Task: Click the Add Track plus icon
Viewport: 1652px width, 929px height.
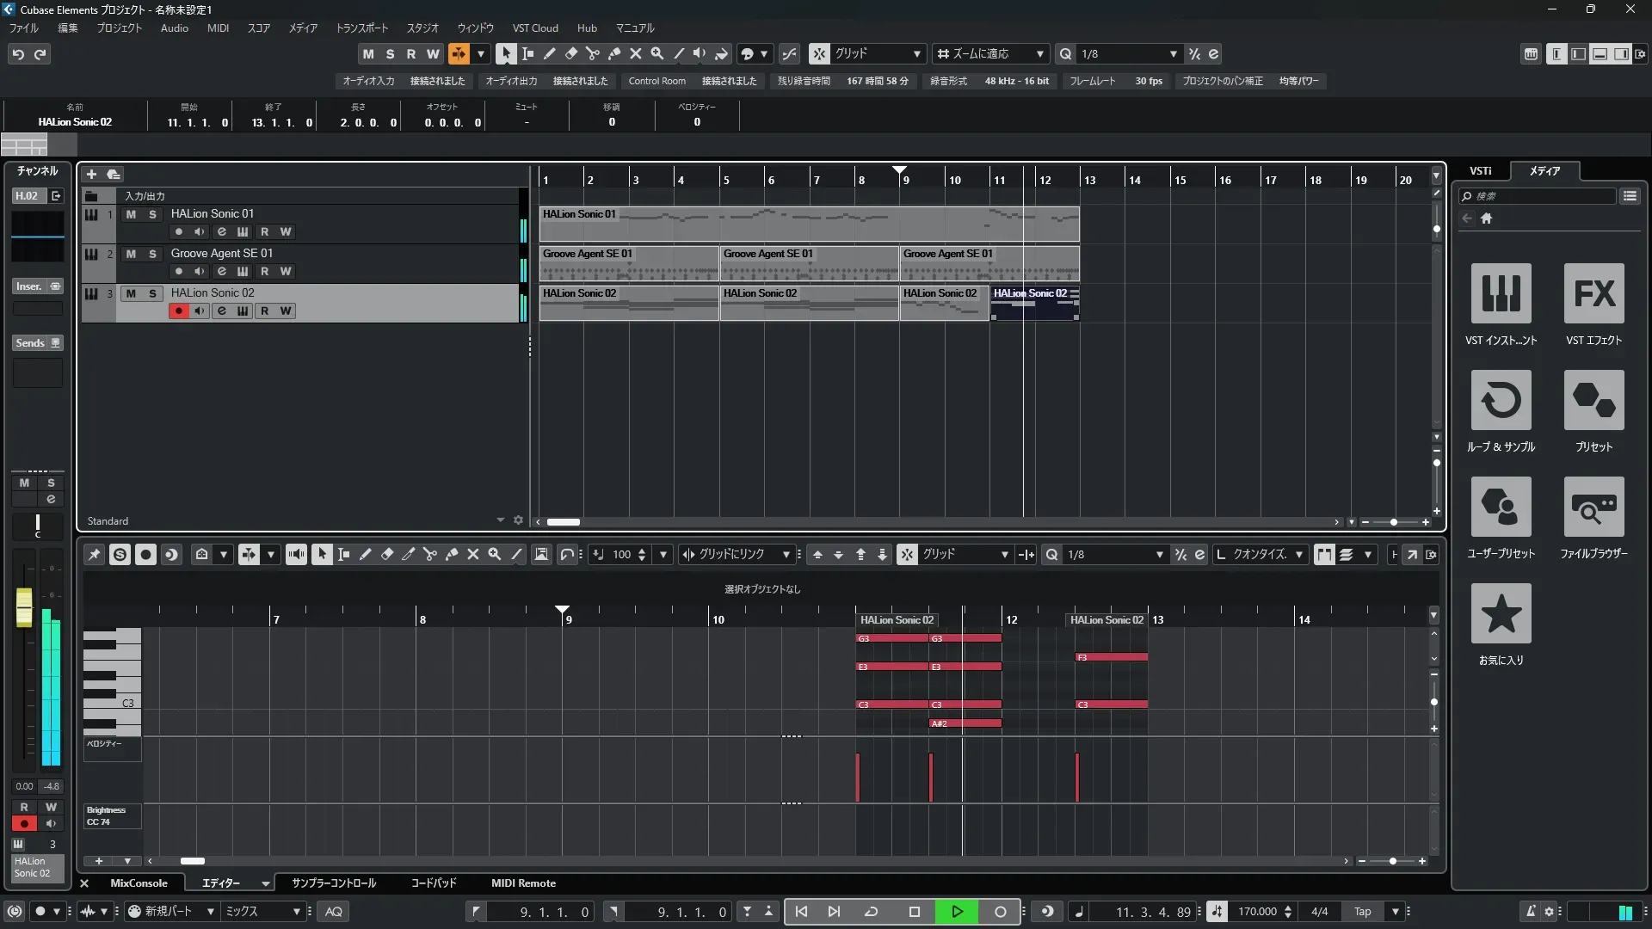Action: [91, 174]
